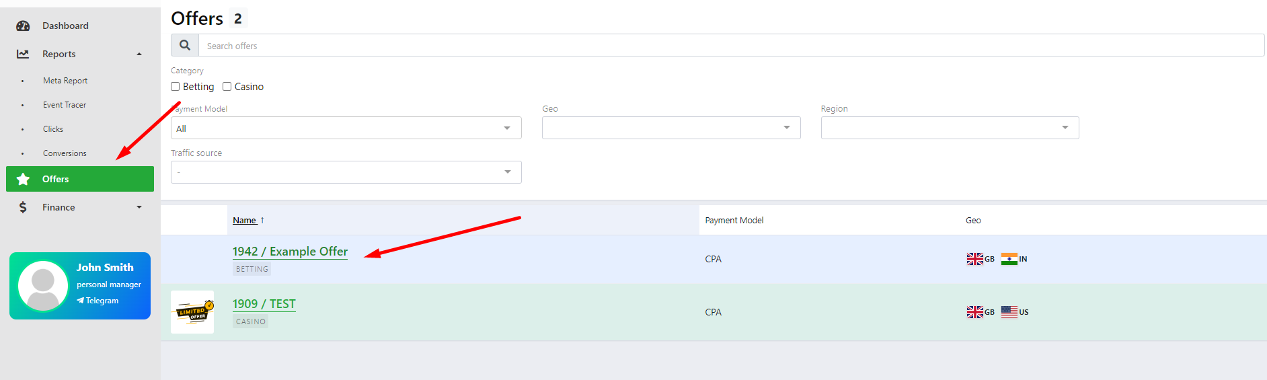Click the search magnifier icon
This screenshot has width=1267, height=380.
click(185, 46)
